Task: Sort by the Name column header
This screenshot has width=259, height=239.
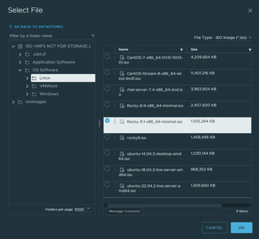Action: 123,49
